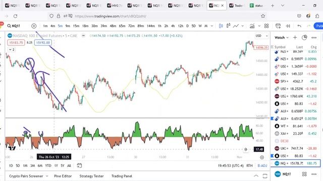Select the candlestick chart type icon
The image size is (323, 181).
(228, 26)
